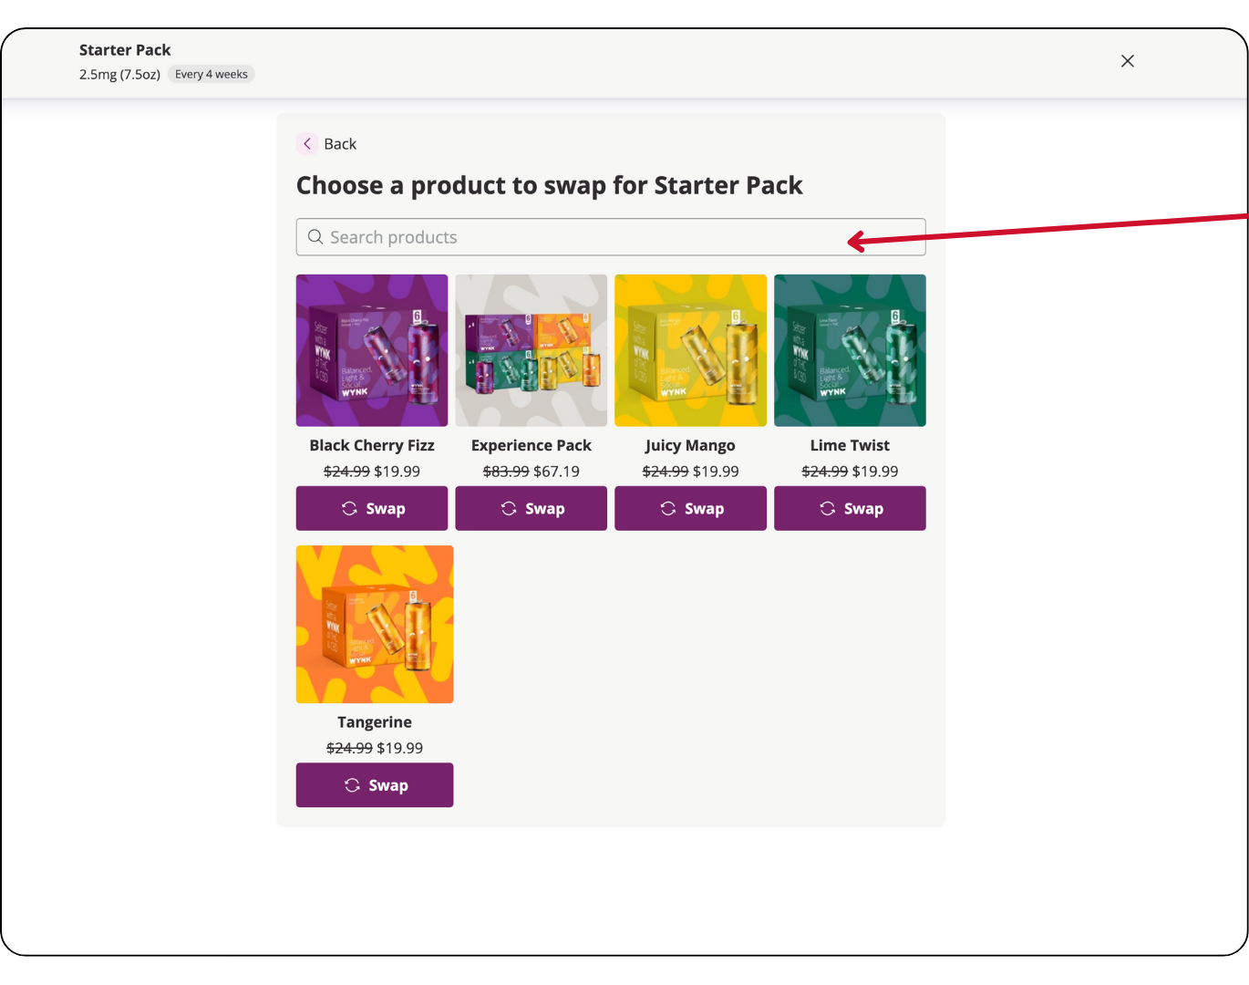Click the 2.5mg (7.5oz) variant text
Screen dimensions: 1249x985
119,75
